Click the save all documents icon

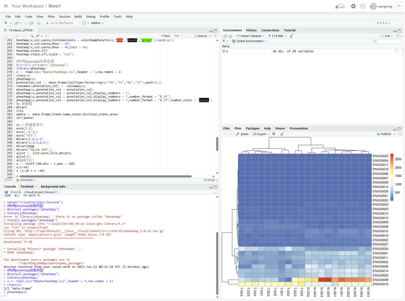(31, 23)
